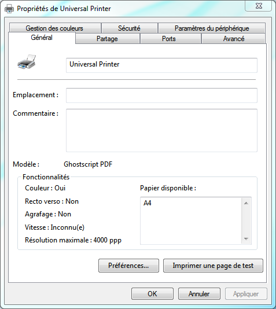Viewport: 276px width, 309px height.
Task: Select the Général tab
Action: 42,38
